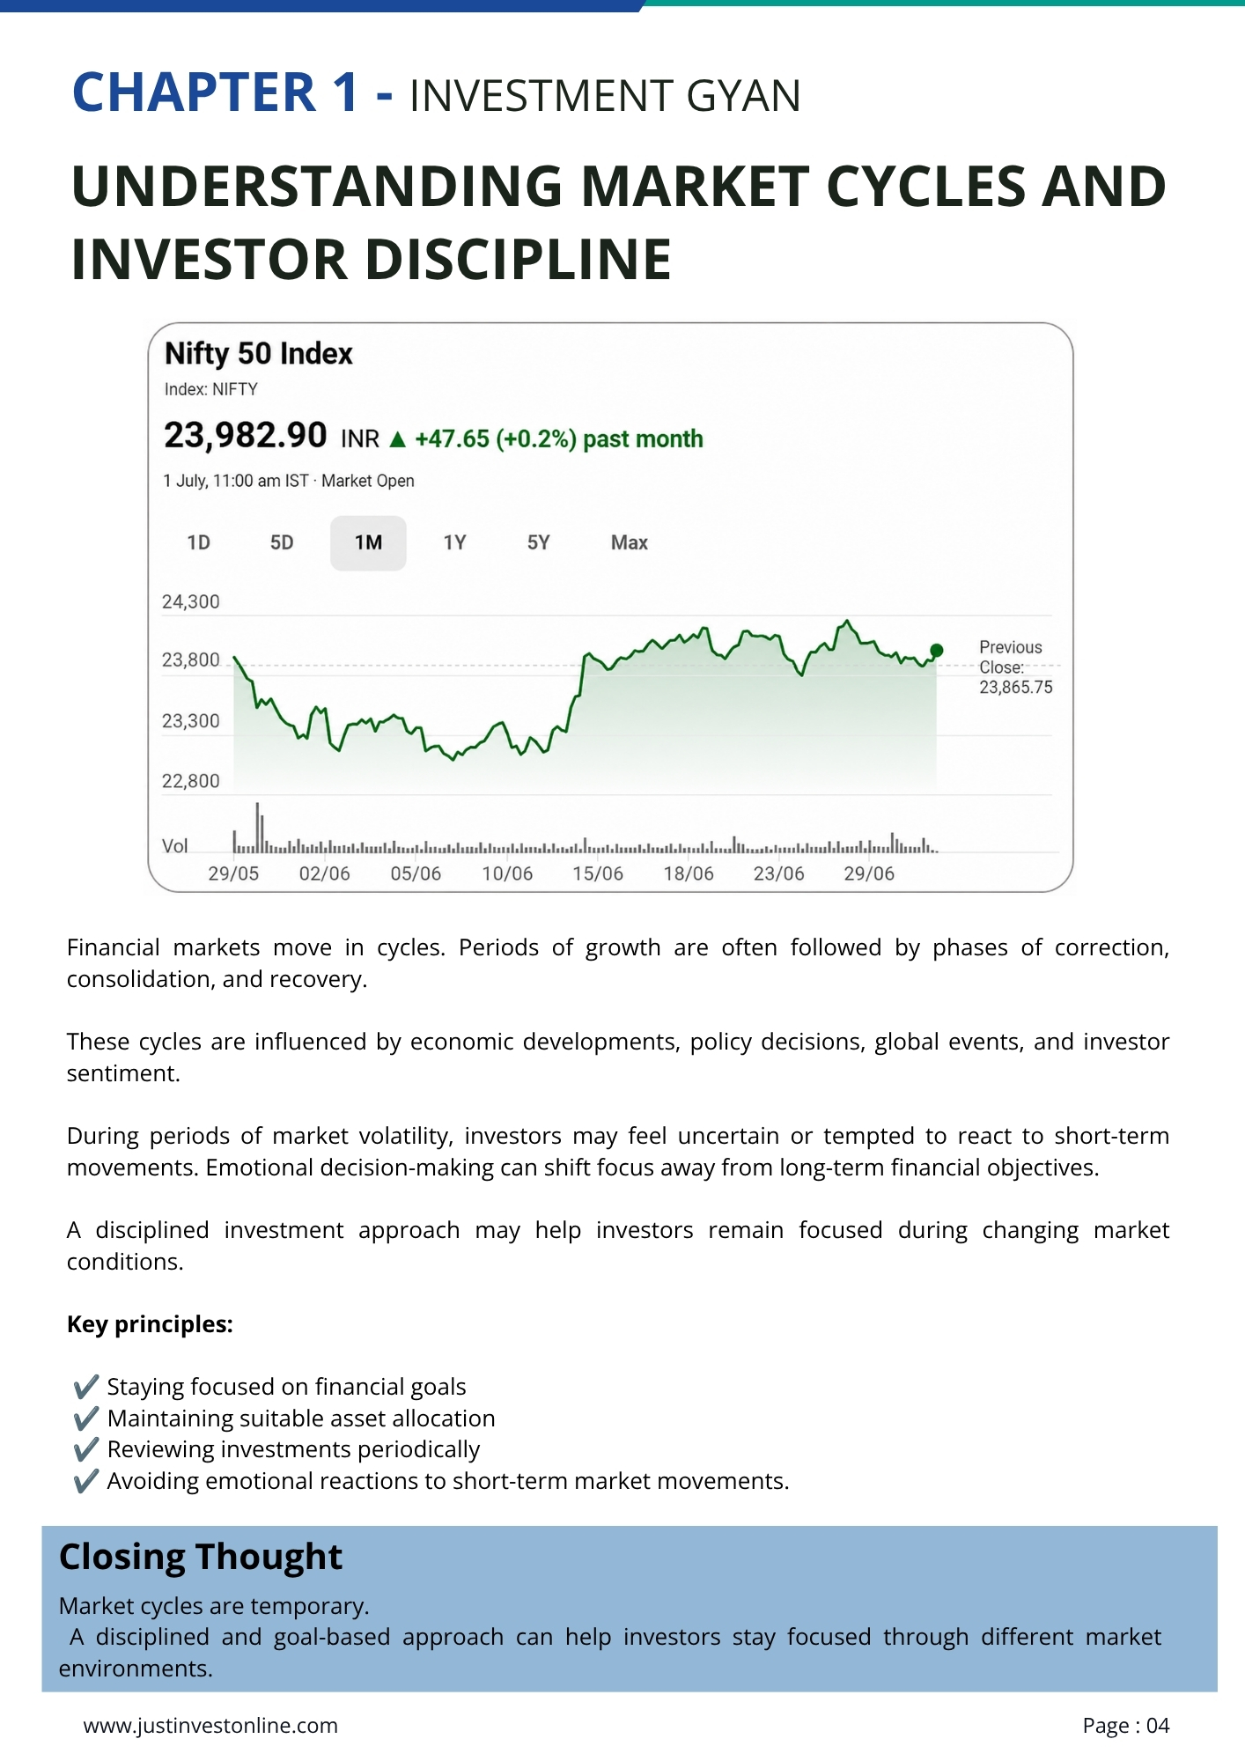1245x1761 pixels.
Task: Switch chart to 1Y range
Action: (x=454, y=542)
